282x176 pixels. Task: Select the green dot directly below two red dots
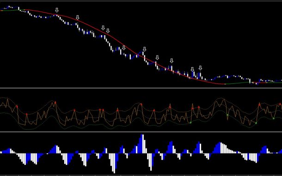[x=190, y=122]
